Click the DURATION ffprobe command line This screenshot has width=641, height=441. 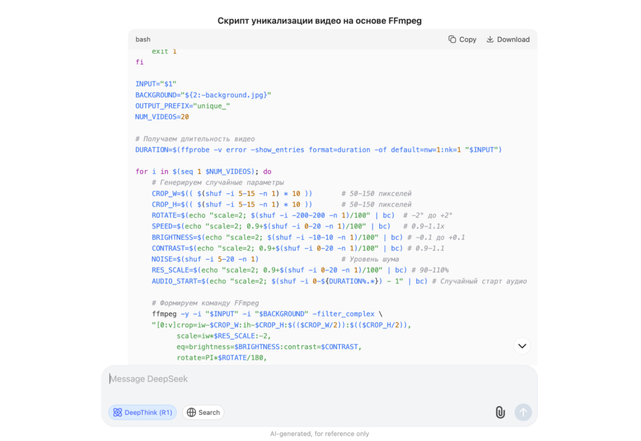(x=319, y=150)
